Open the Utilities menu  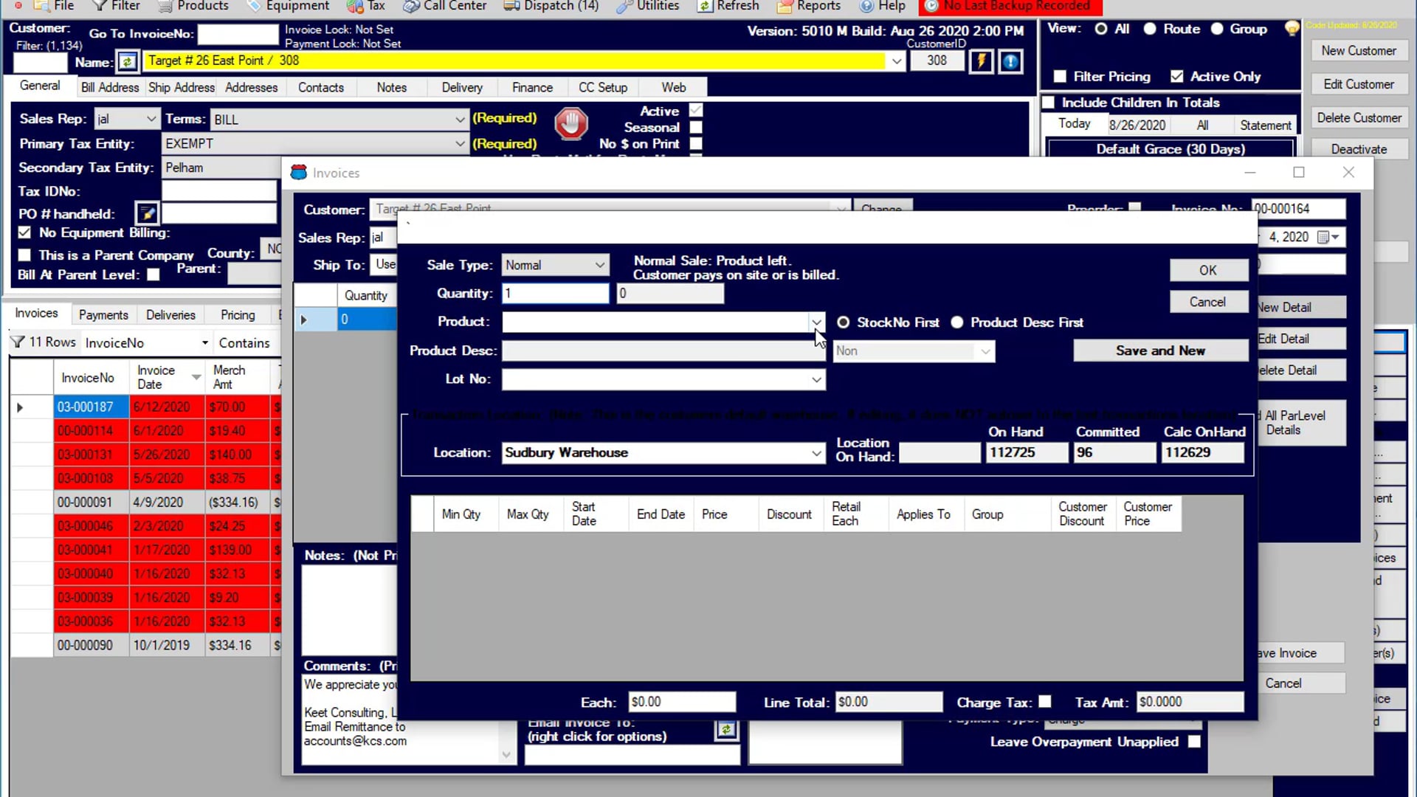tap(647, 6)
